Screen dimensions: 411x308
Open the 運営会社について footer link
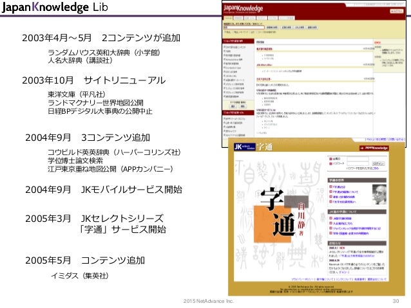click(x=377, y=279)
